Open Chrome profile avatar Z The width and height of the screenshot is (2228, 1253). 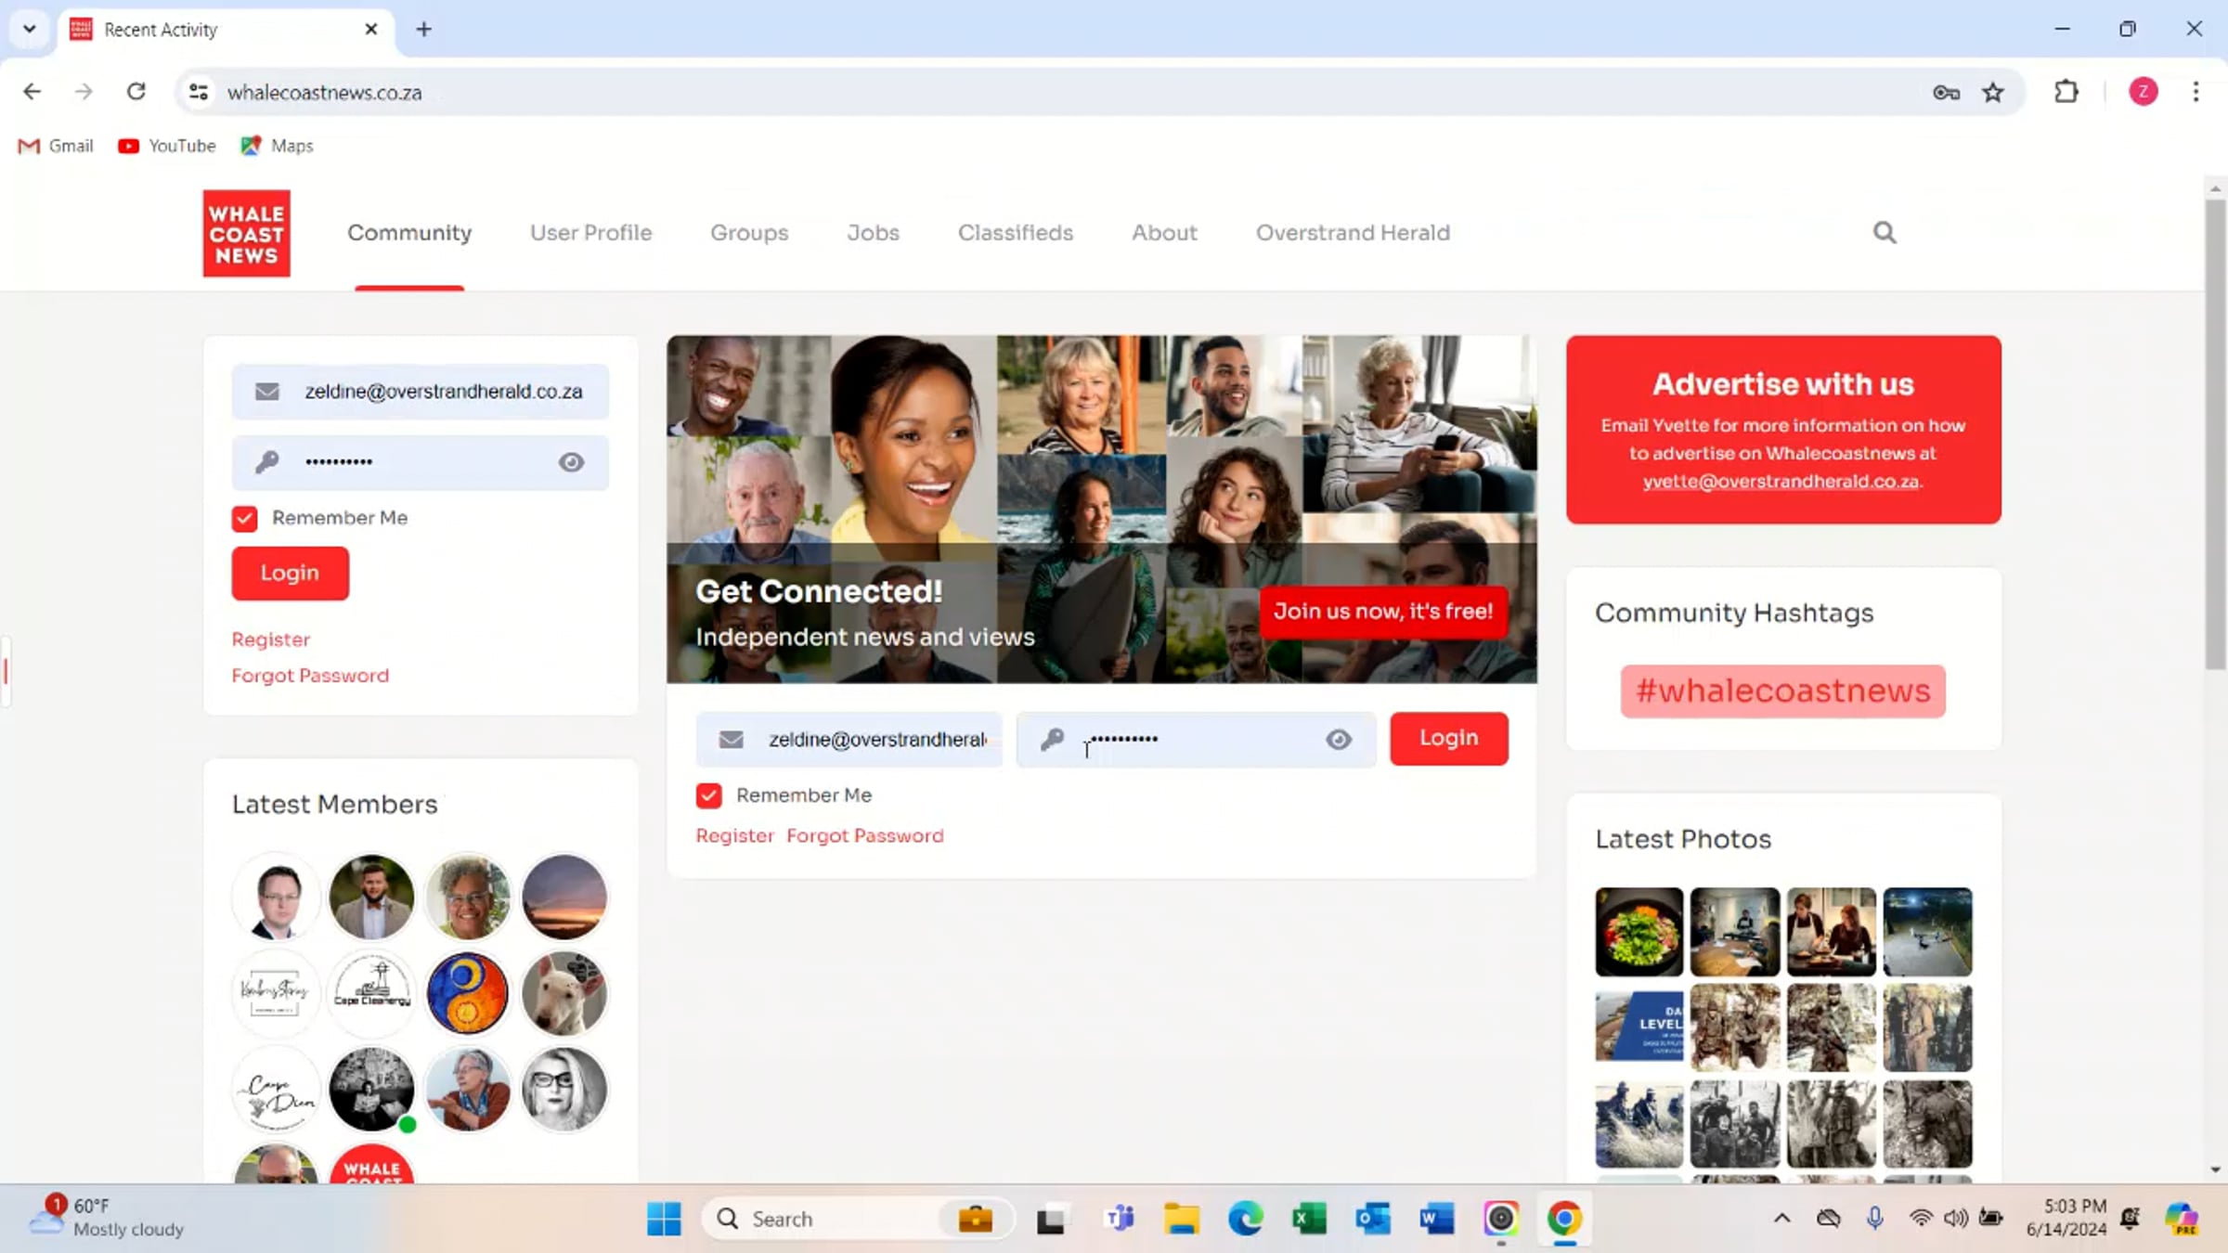2143,92
